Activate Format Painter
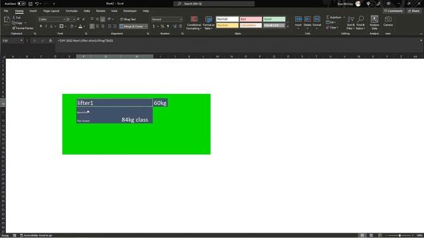424x238 pixels. 23,28
